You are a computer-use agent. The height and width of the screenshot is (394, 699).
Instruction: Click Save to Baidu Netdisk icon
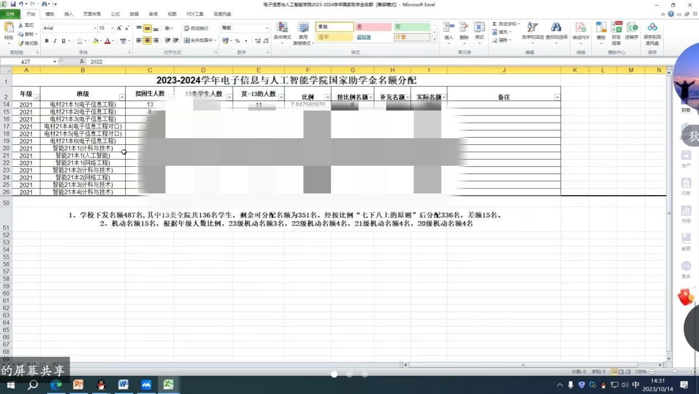pyautogui.click(x=652, y=31)
